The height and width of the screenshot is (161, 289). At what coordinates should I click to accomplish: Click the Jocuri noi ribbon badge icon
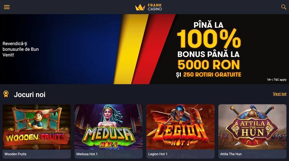pyautogui.click(x=6, y=94)
